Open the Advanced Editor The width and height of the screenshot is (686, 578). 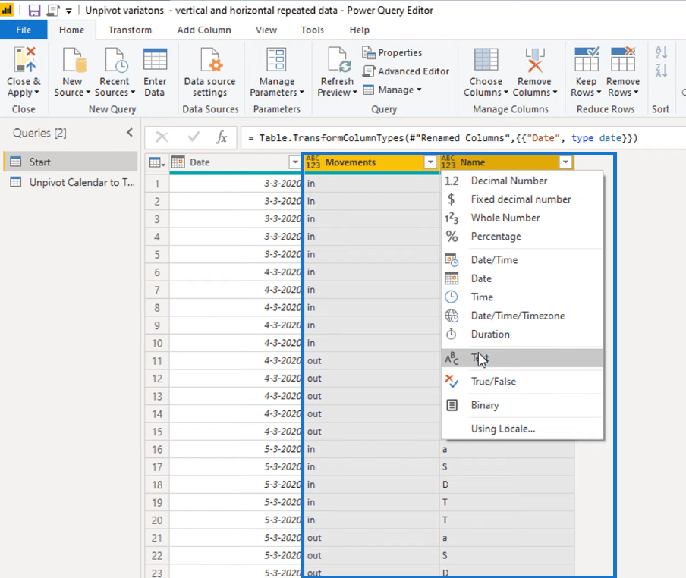(405, 71)
